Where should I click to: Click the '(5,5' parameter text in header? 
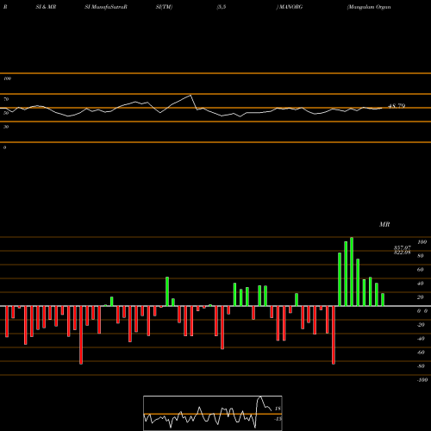(x=222, y=7)
